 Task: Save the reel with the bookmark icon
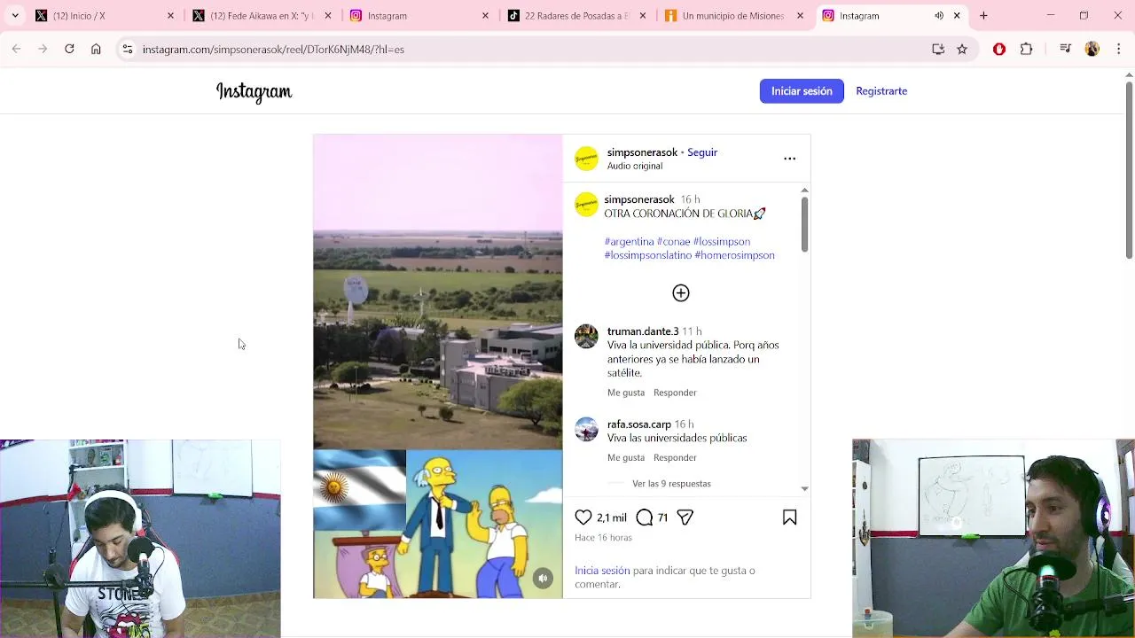coord(790,517)
